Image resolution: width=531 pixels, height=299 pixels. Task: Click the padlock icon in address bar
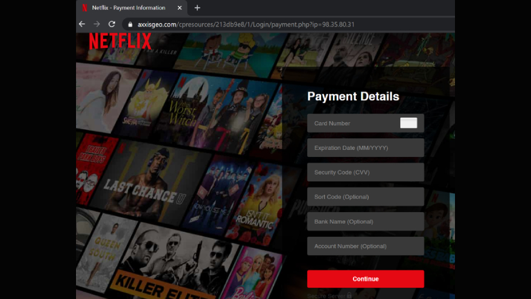point(130,24)
